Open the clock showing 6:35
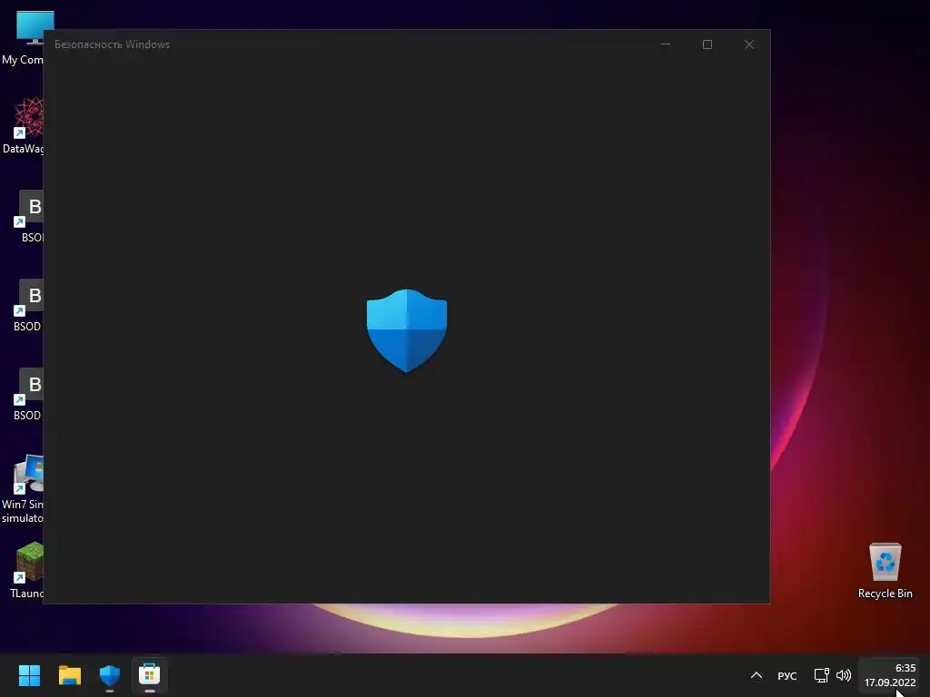The width and height of the screenshot is (930, 697). 890,675
